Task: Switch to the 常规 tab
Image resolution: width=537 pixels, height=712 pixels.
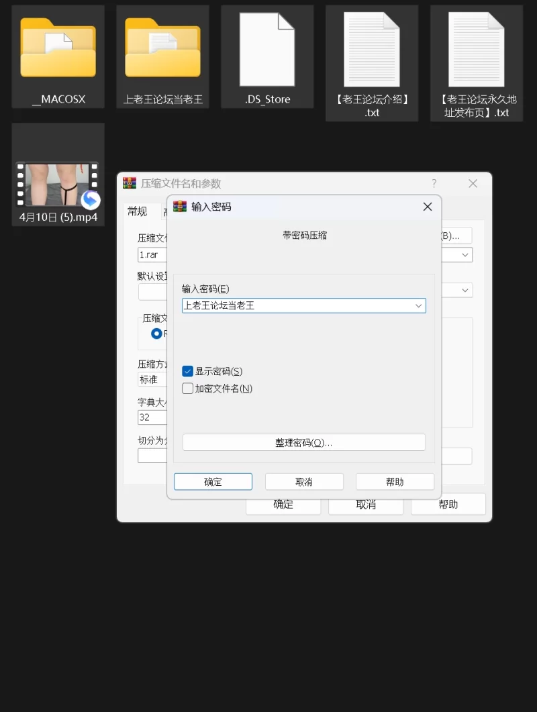Action: (138, 211)
